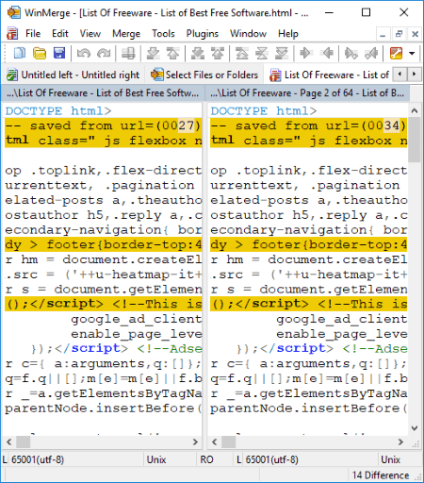Open the Tools menu
This screenshot has height=483, width=424.
click(x=163, y=33)
